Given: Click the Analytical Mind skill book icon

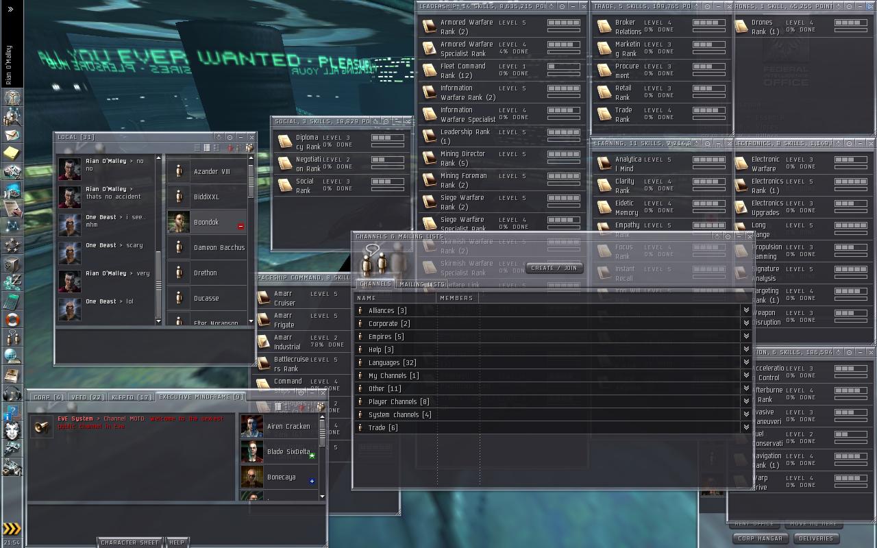Looking at the screenshot, I should click(x=604, y=164).
